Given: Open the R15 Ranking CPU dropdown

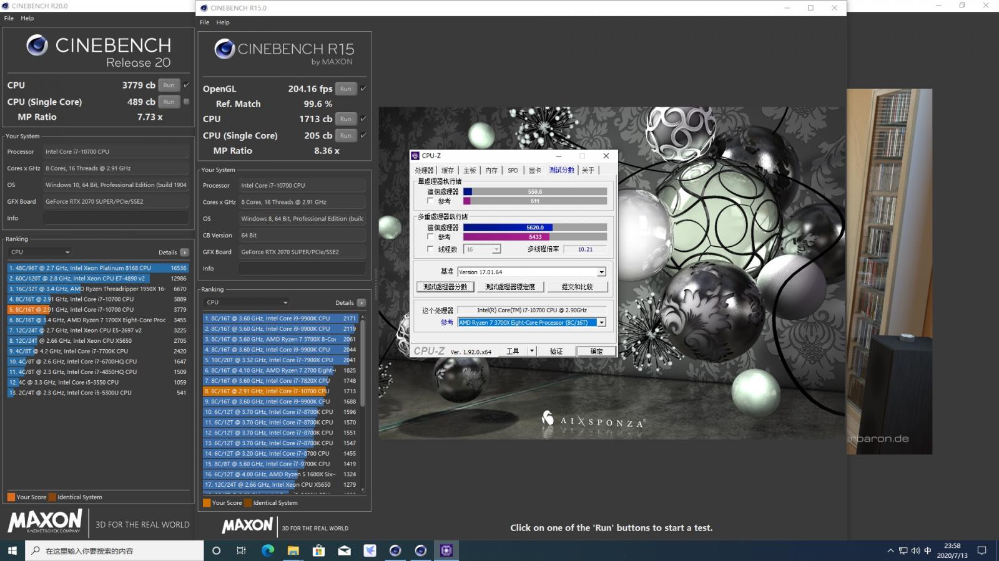Looking at the screenshot, I should 247,302.
